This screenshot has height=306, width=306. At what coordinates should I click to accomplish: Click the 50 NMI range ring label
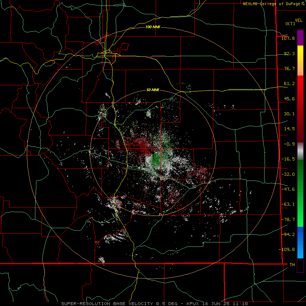coord(153,90)
